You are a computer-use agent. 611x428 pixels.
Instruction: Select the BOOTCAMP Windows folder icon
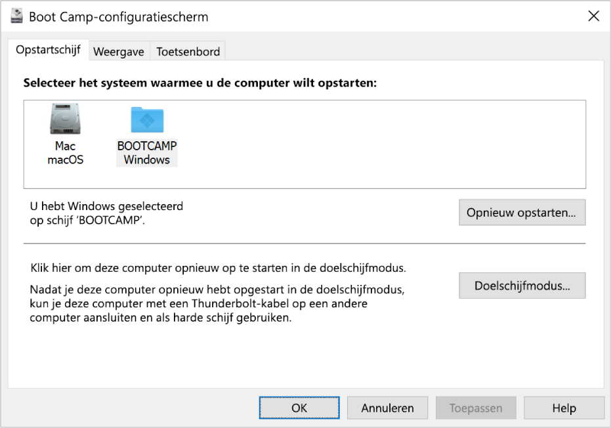click(x=147, y=120)
